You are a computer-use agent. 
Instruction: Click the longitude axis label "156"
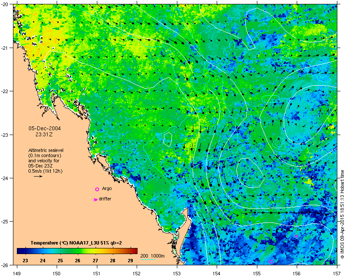pyautogui.click(x=297, y=274)
